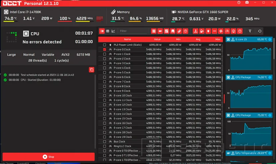This screenshot has height=164, width=276.
Task: Open info for the E-core 15 graph
Action: (270, 39)
